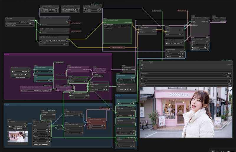
Task: Toggle save_metadata in Video Combine
Action: coord(186,80)
